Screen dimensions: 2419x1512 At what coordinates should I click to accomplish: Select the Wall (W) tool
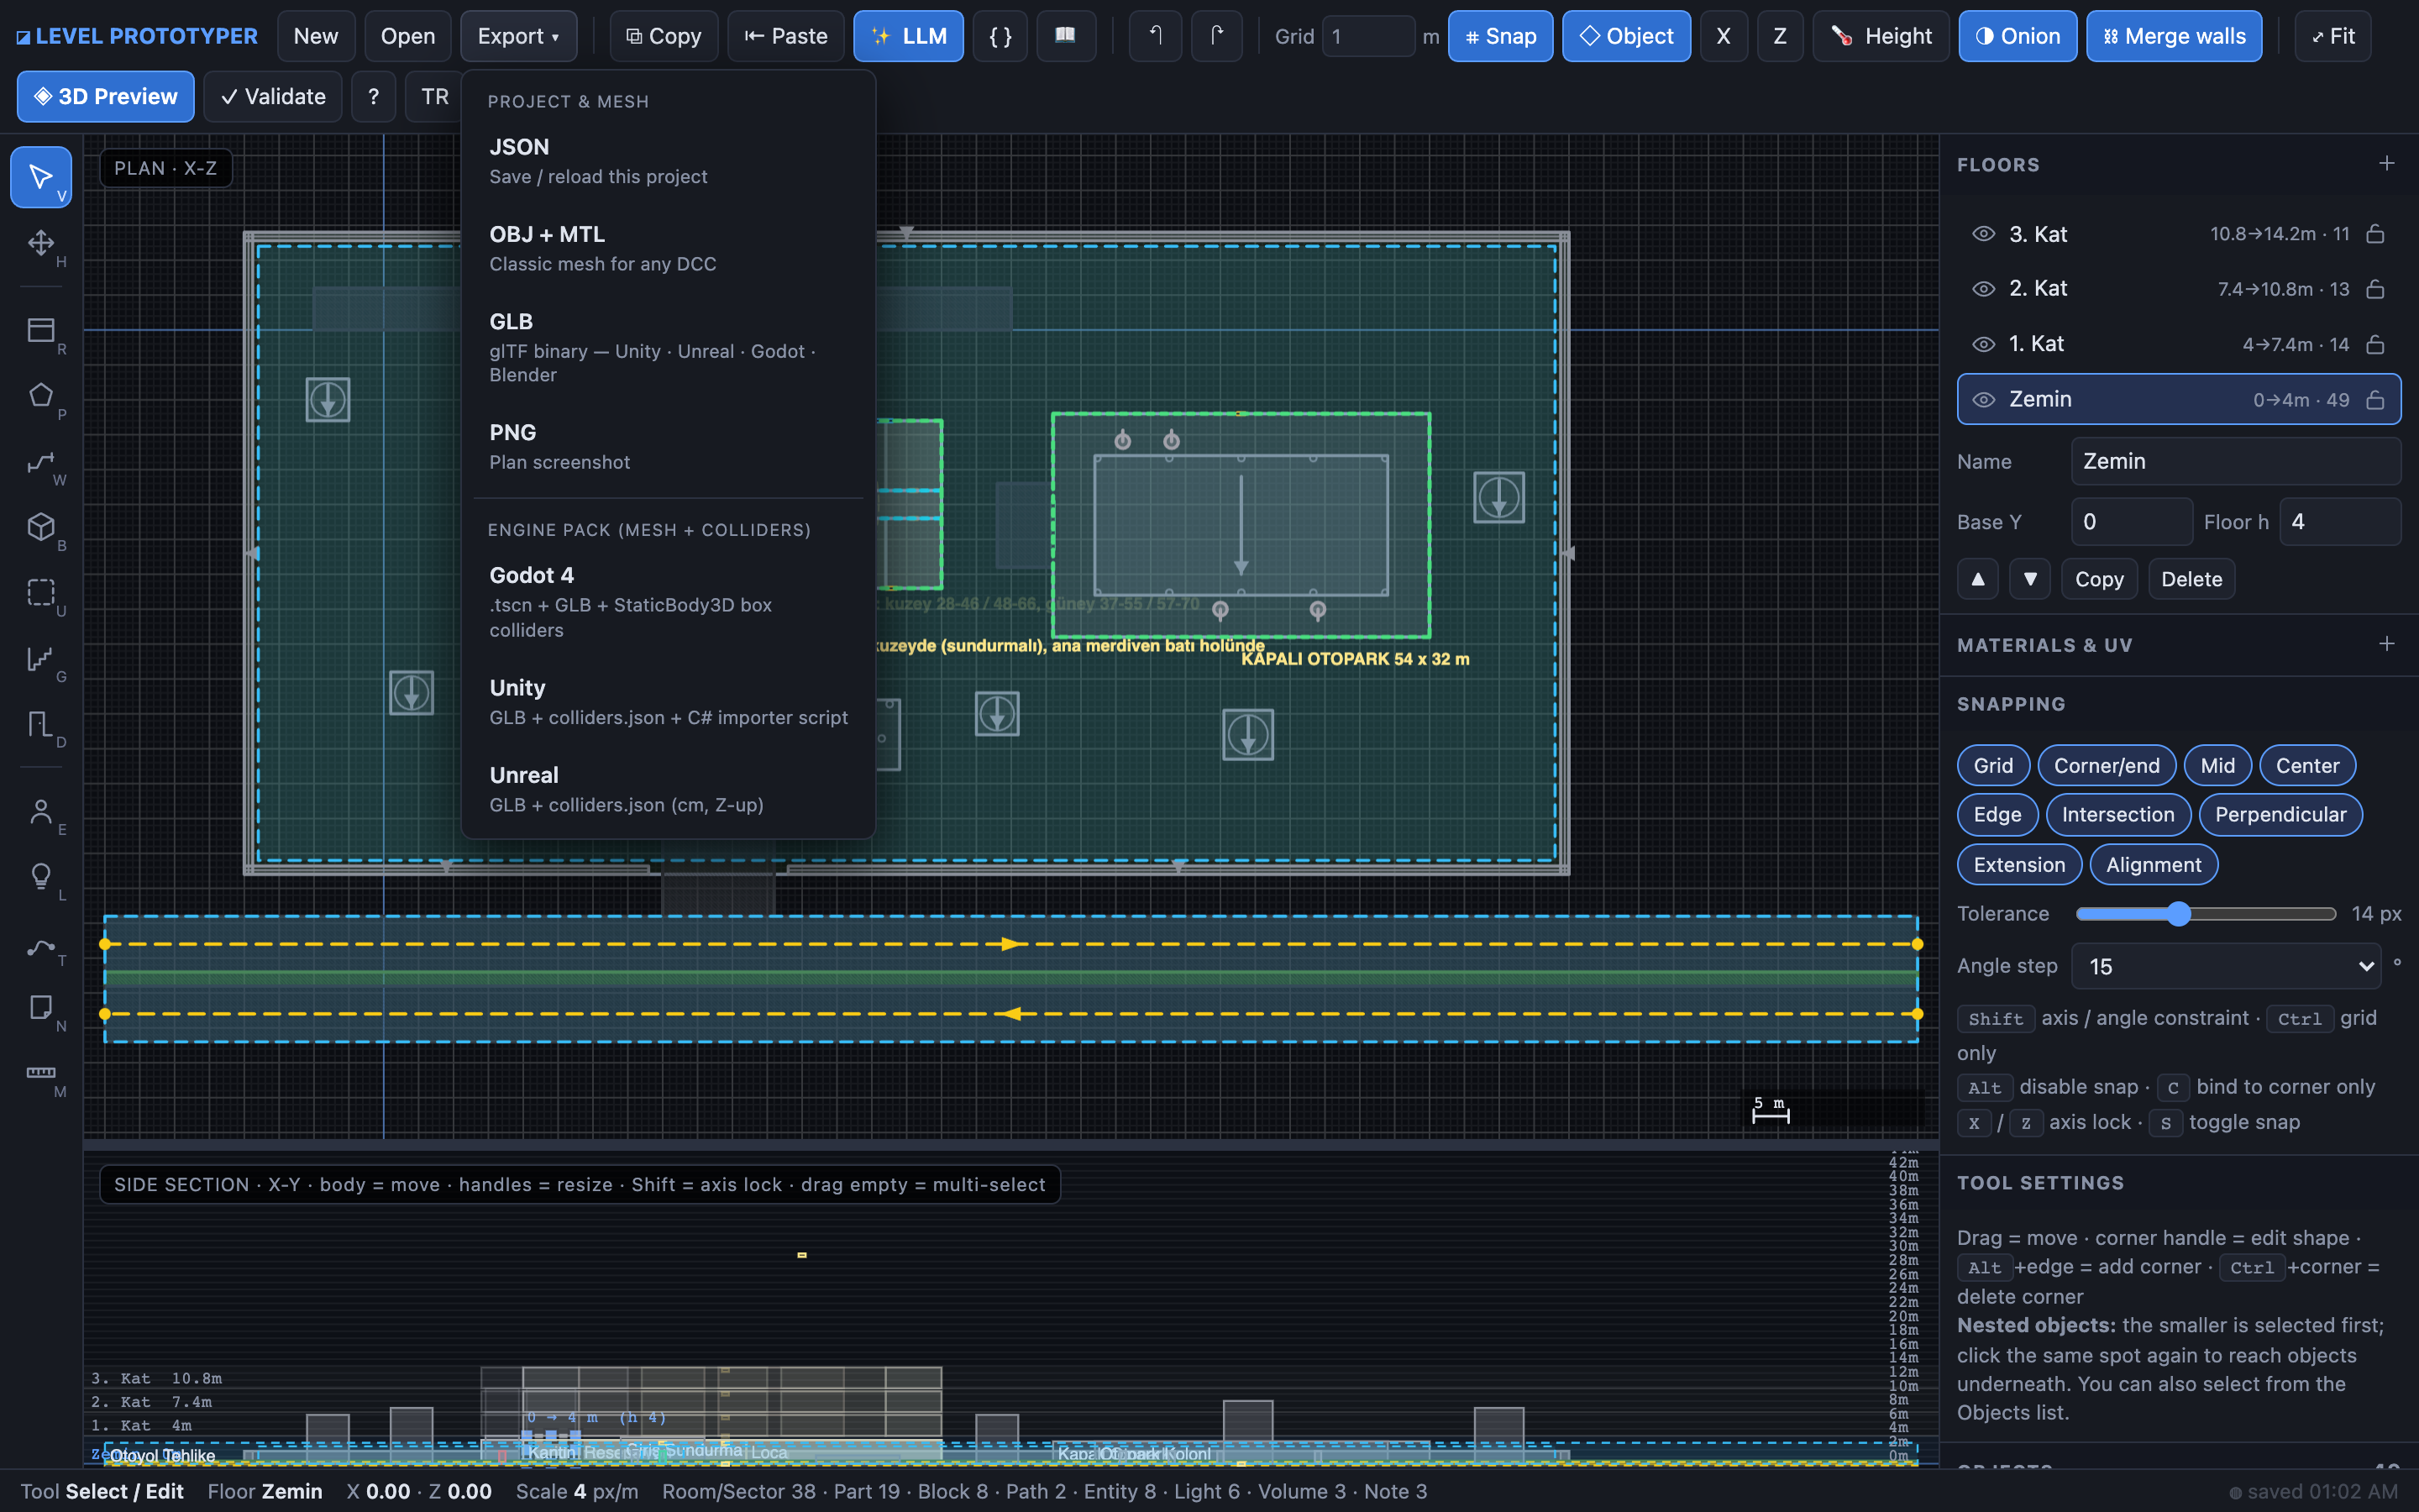[x=41, y=461]
